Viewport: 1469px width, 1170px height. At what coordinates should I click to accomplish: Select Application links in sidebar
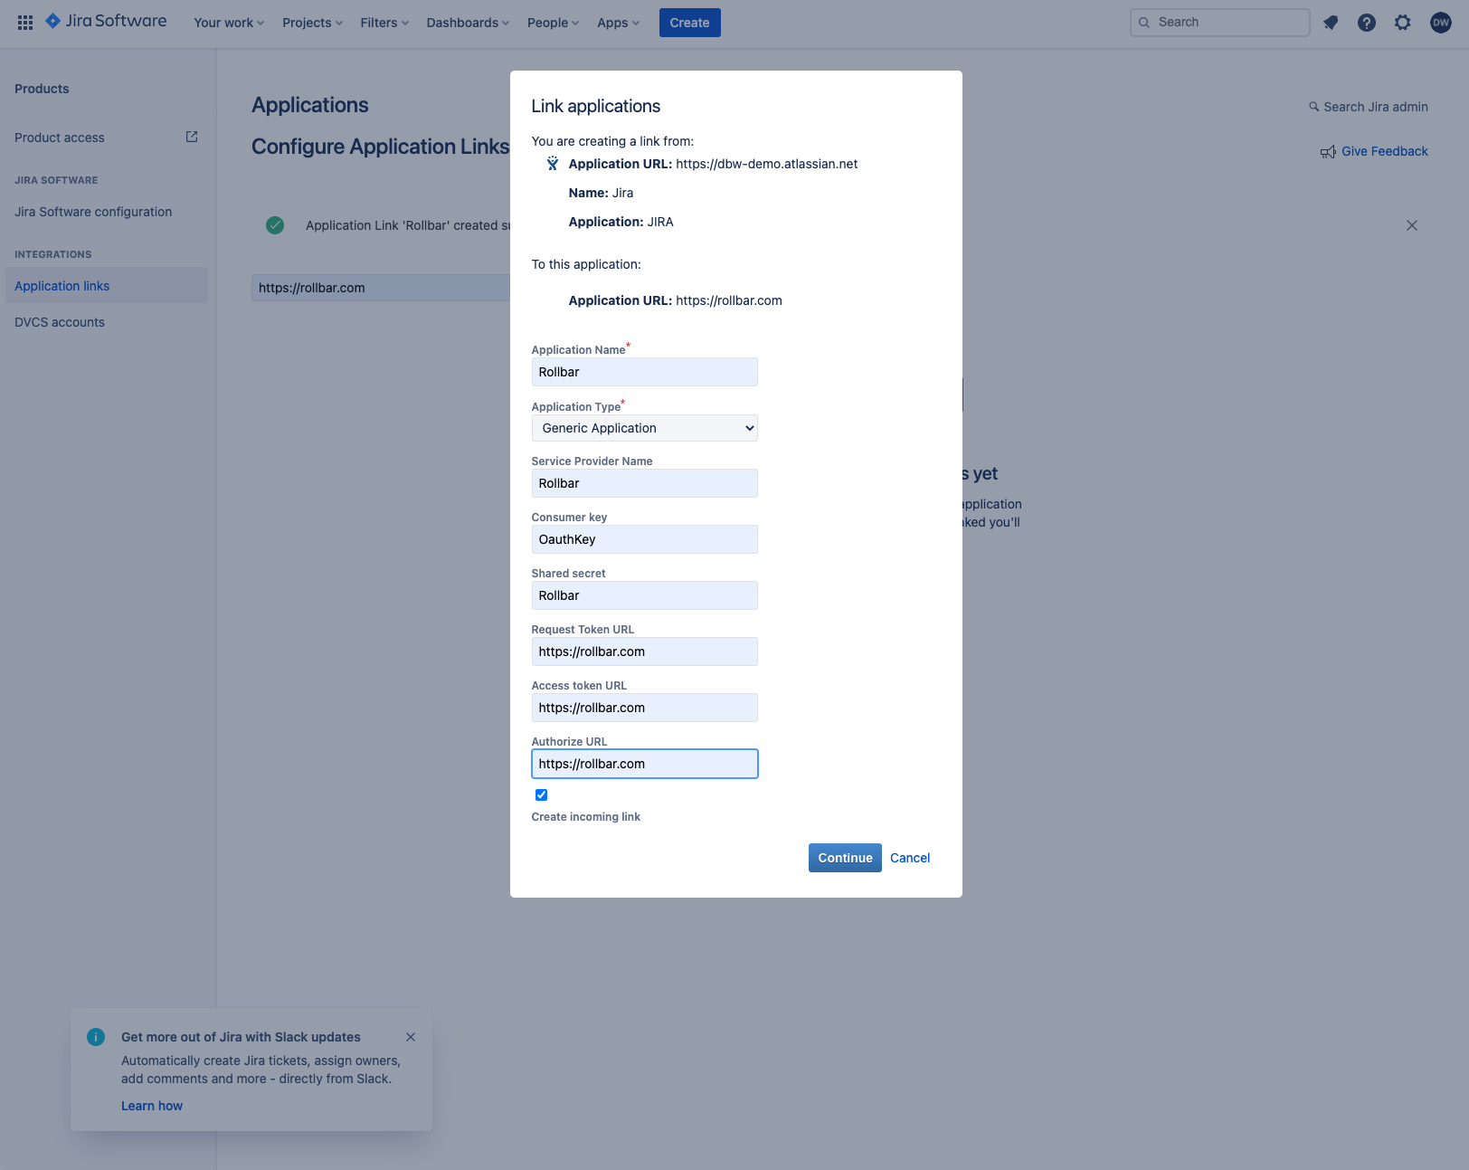[x=107, y=285]
